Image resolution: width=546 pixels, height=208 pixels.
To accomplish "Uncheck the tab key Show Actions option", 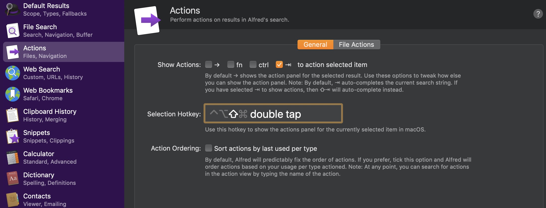I will click(x=279, y=65).
